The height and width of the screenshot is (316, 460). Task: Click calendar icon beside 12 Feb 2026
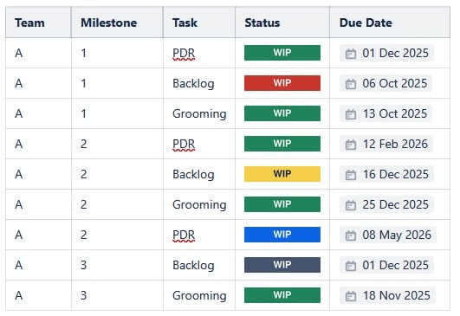[351, 145]
